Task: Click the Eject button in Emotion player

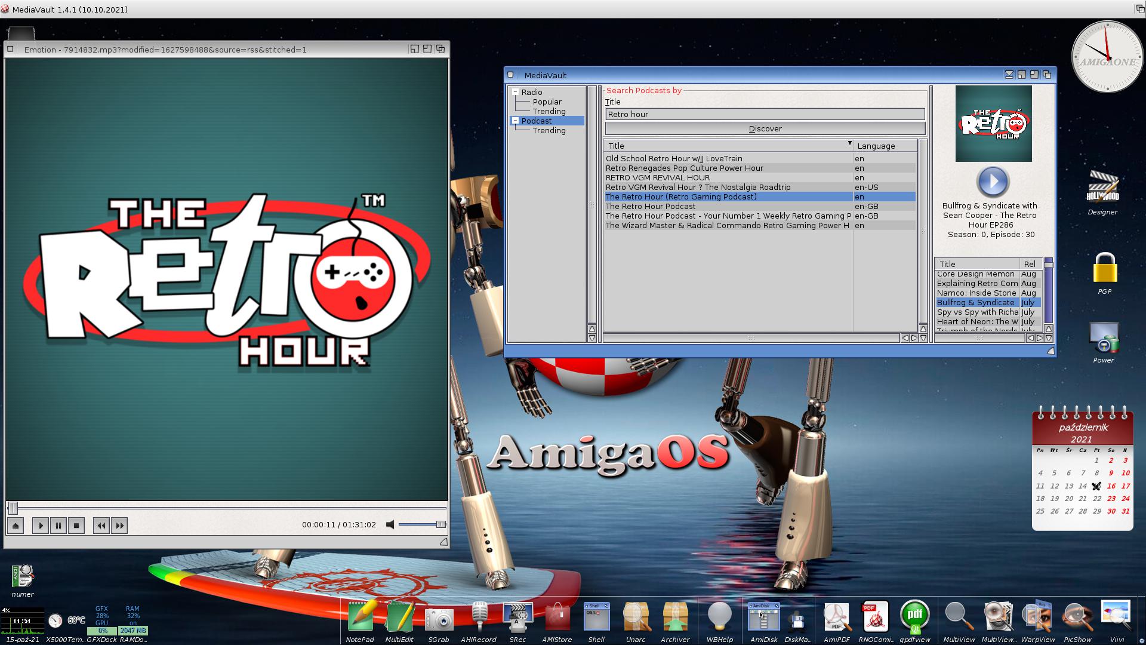Action: (16, 526)
